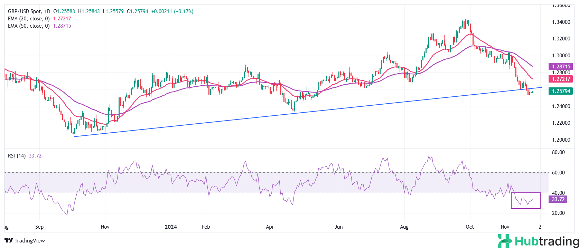
Task: Click the Sep label on time axis
Action: click(x=39, y=227)
